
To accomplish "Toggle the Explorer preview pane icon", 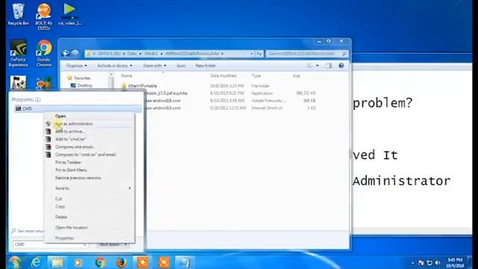I will pos(329,66).
